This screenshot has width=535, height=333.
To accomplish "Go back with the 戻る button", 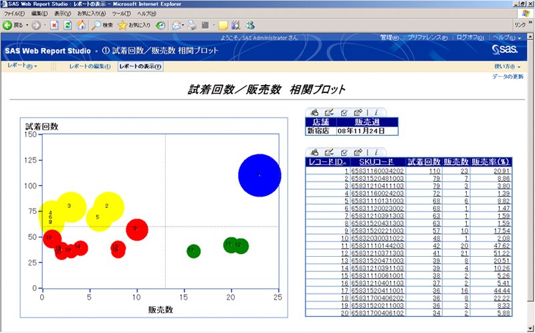I will click(x=13, y=25).
